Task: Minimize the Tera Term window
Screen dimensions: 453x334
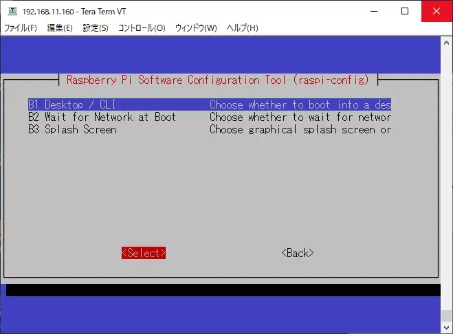Action: click(374, 11)
